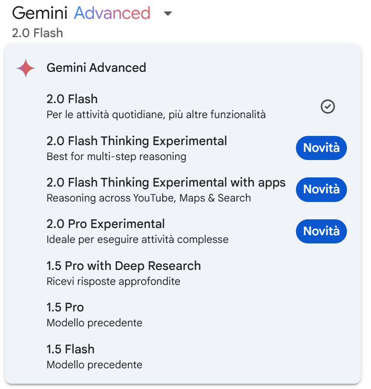Viewport: 371px width, 389px height.
Task: Select the 1.5 Pro previous model
Action: coord(183,315)
